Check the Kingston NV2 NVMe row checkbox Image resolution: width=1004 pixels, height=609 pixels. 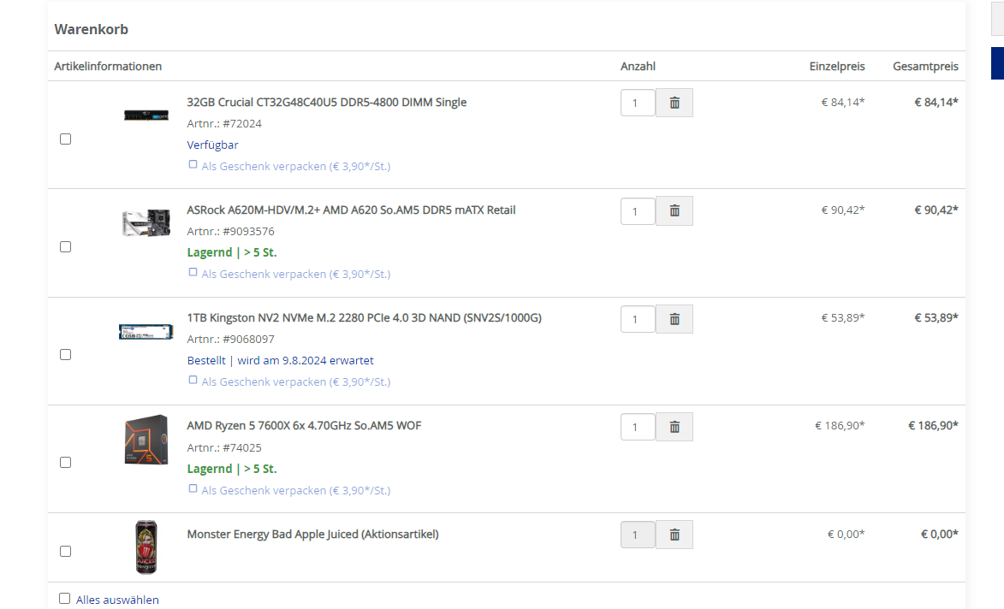[65, 354]
